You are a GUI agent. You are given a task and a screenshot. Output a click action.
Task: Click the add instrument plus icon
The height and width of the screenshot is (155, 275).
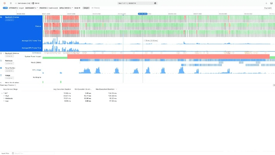(x=266, y=3)
